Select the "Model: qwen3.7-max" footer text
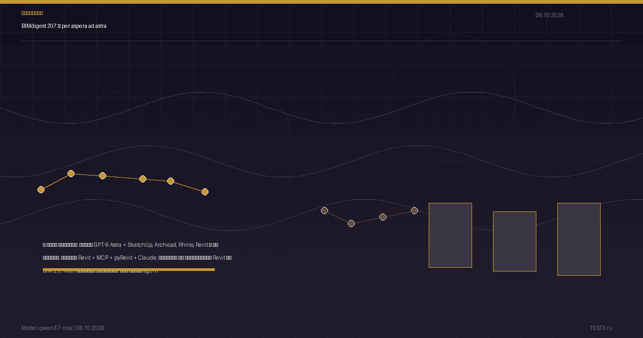 coord(47,328)
